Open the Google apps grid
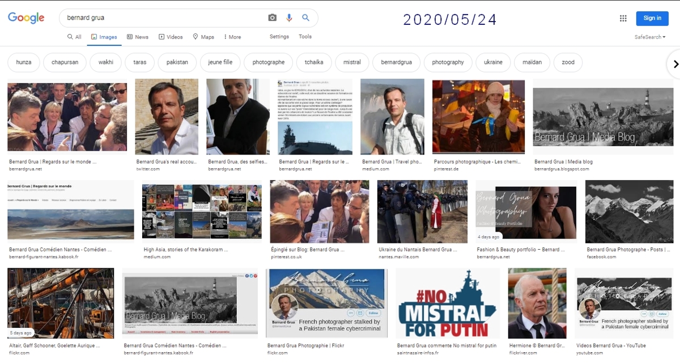This screenshot has height=364, width=680. pyautogui.click(x=623, y=18)
